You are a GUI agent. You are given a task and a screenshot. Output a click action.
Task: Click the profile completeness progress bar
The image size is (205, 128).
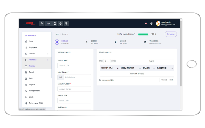143,34
